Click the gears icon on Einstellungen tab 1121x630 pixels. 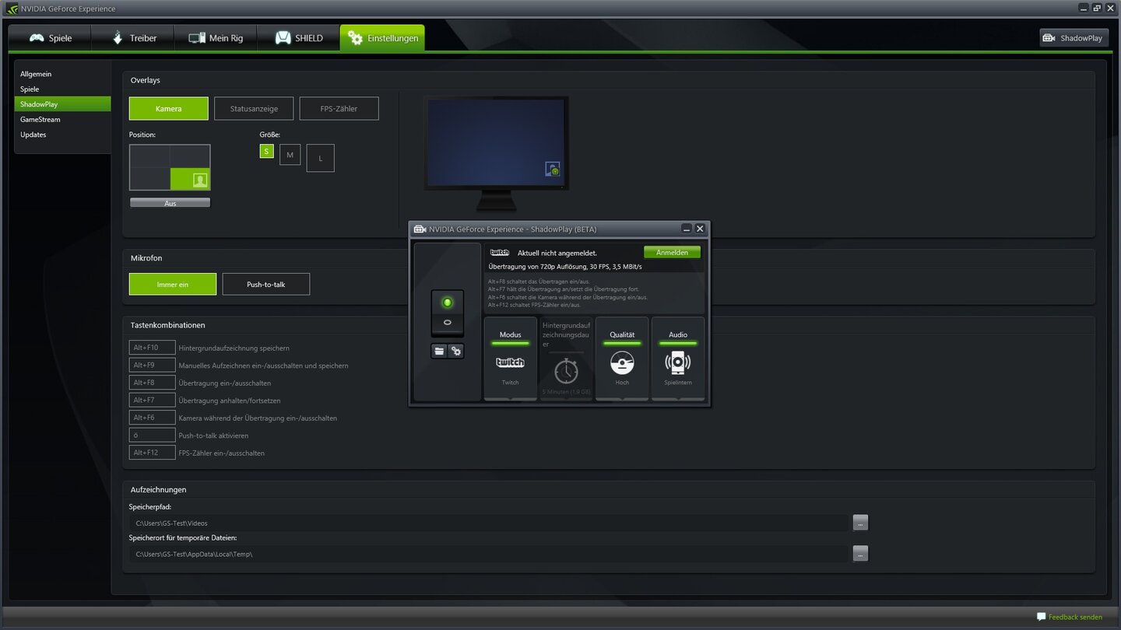tap(355, 37)
